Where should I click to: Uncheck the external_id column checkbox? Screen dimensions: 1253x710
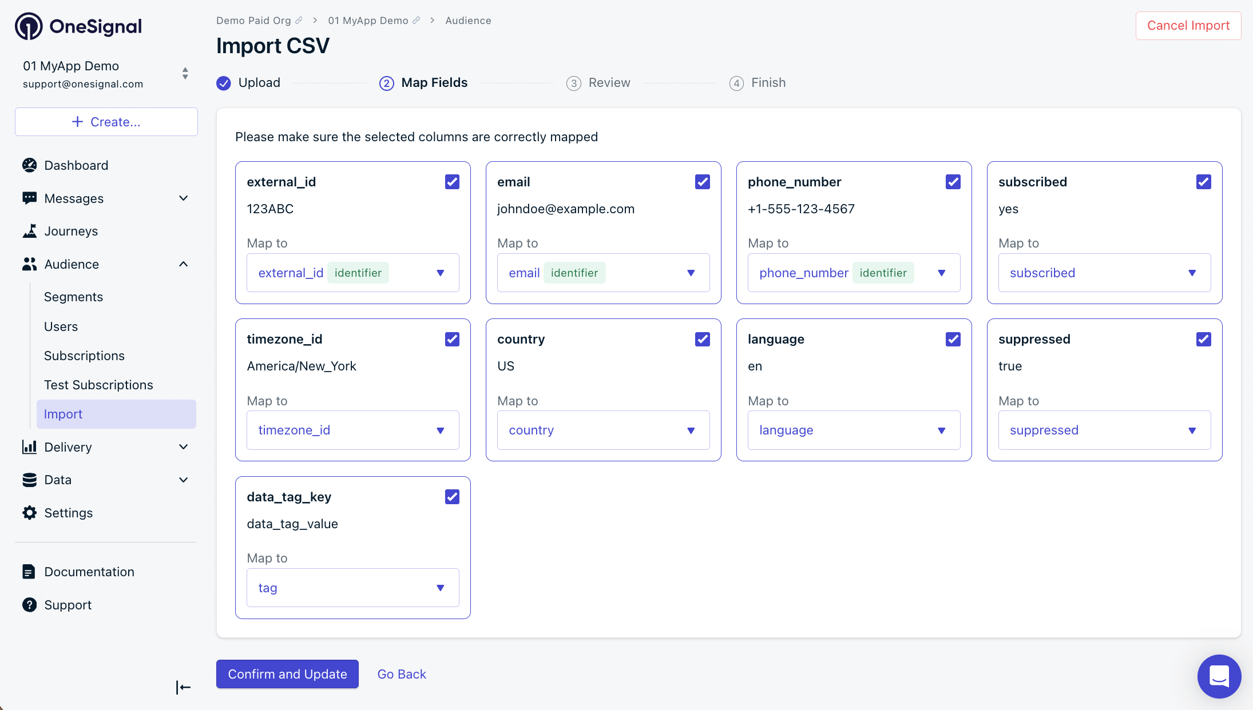pos(452,182)
